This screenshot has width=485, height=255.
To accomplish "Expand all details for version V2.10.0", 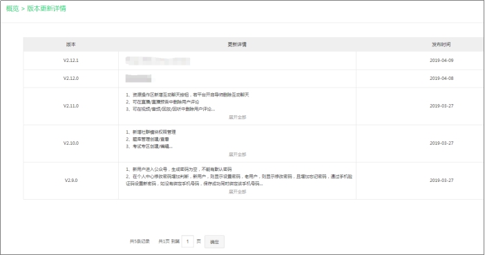I will pyautogui.click(x=237, y=154).
